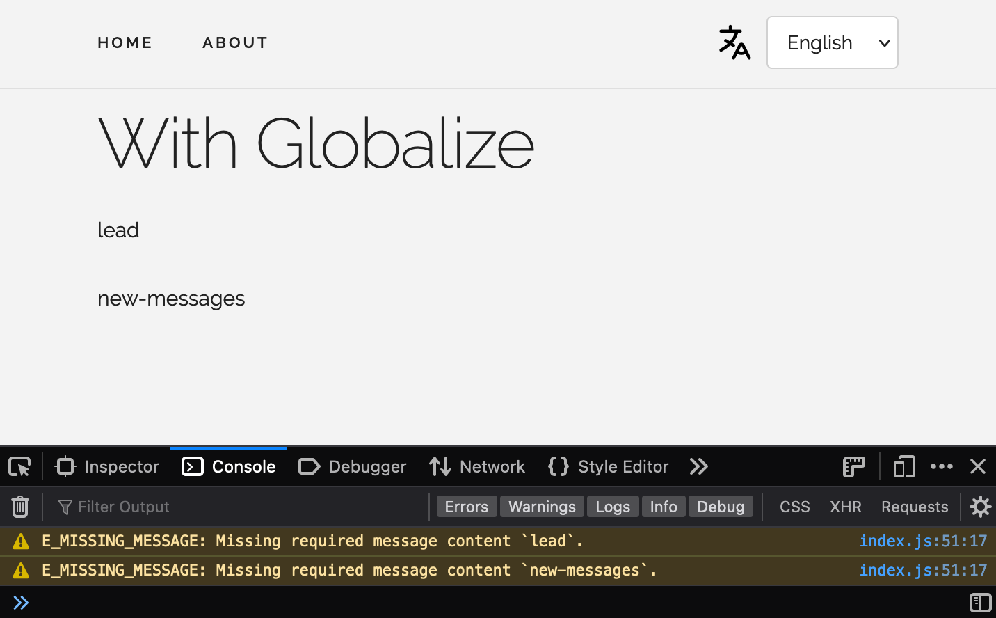Clear the console output with the trash icon
This screenshot has width=996, height=618.
click(20, 507)
